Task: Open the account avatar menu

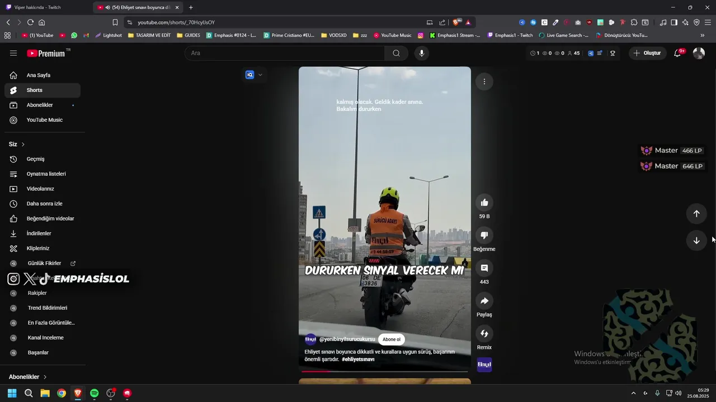Action: click(x=699, y=53)
